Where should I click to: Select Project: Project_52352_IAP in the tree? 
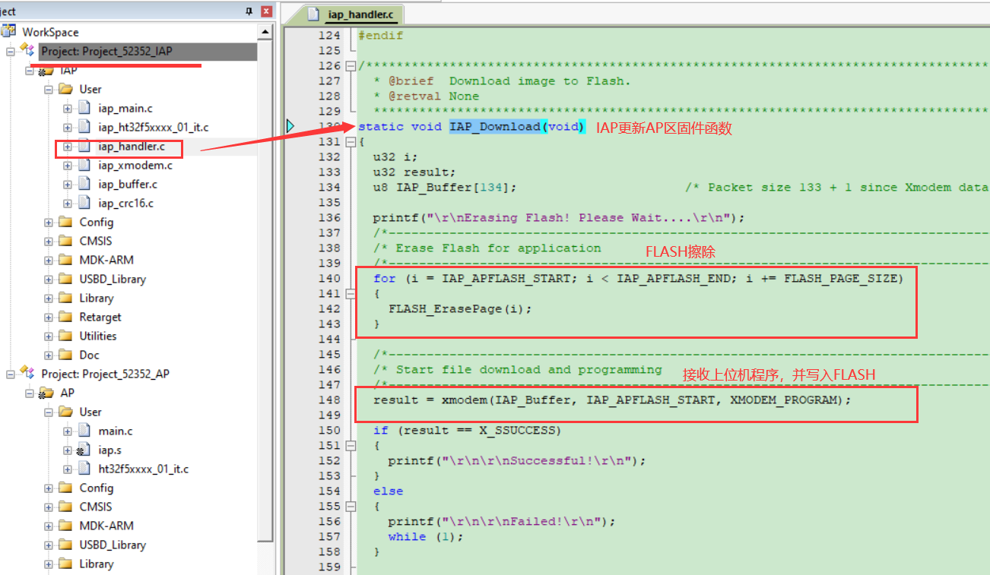coord(106,51)
